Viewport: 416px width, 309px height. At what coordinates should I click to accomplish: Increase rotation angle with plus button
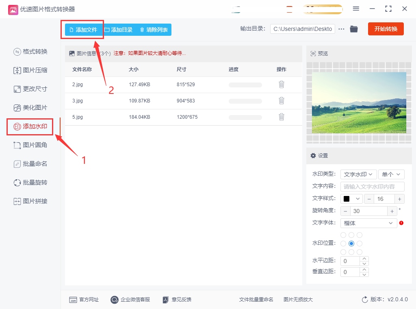click(392, 211)
